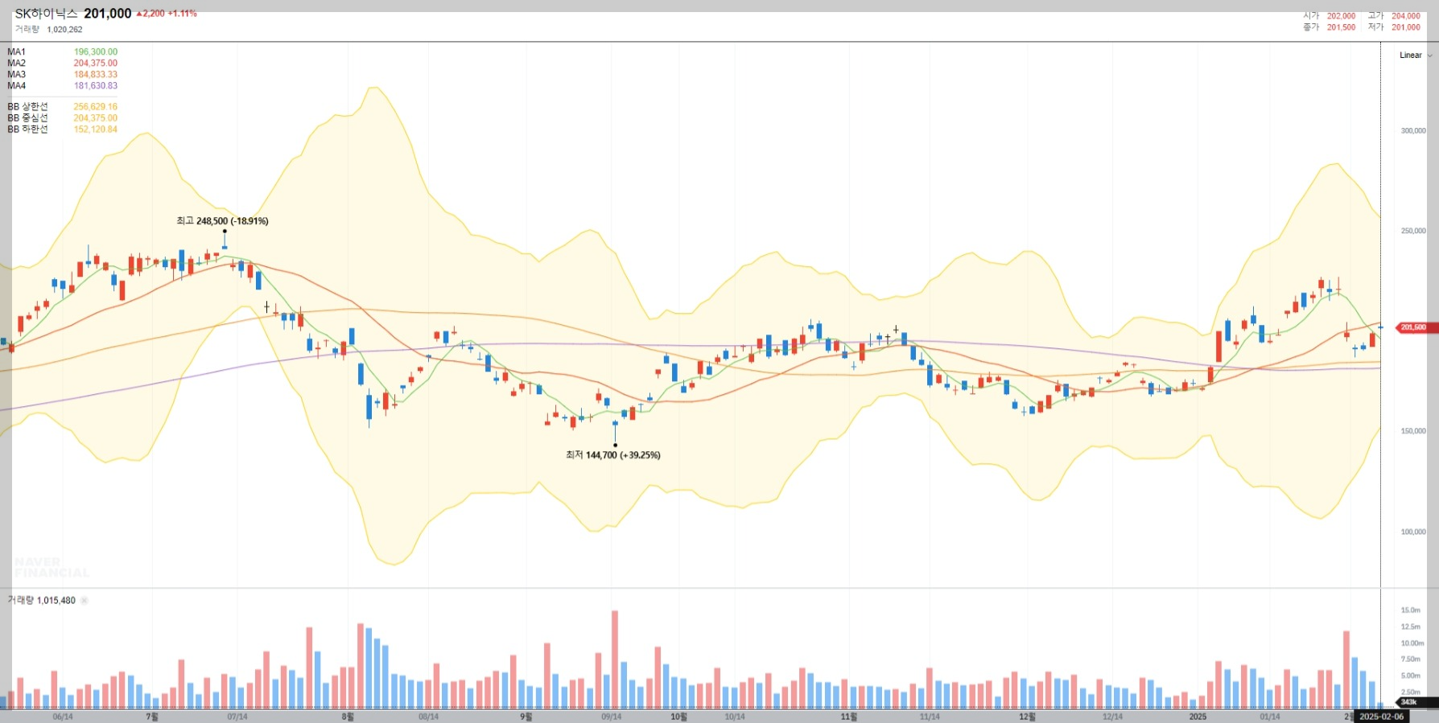Click the 300,000 price axis label
This screenshot has width=1439, height=723.
1413,130
